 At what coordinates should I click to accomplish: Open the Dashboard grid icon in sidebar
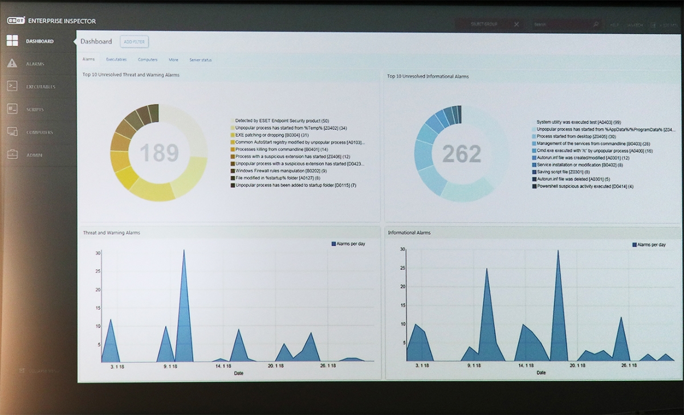coord(12,41)
